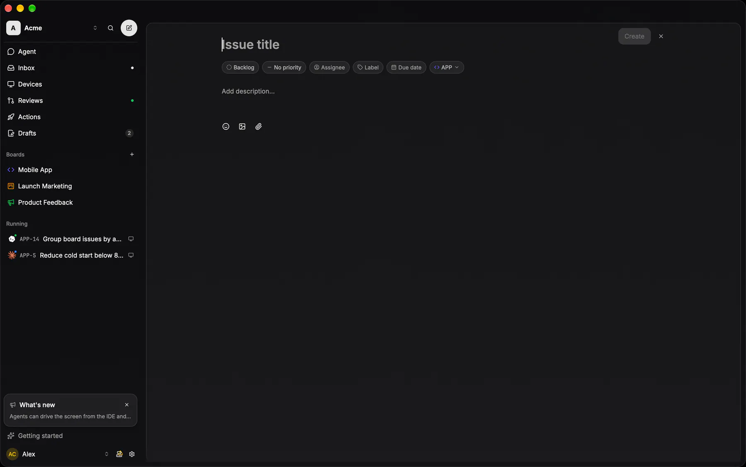Add a new board with the plus icon

(132, 154)
